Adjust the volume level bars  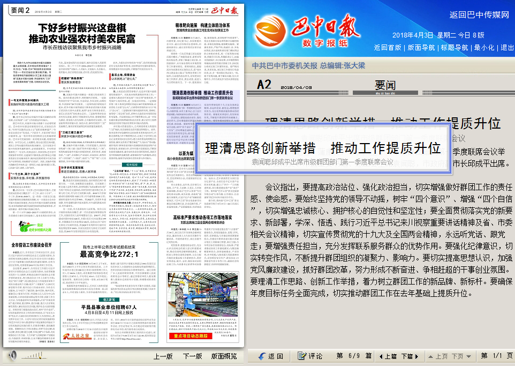pyautogui.click(x=34, y=356)
